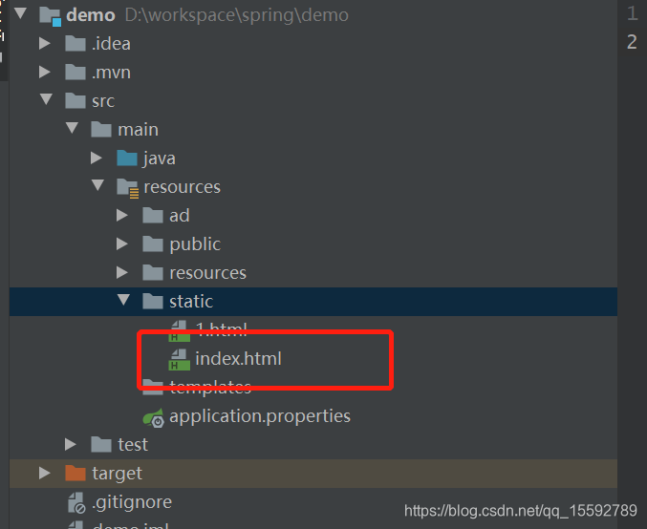Click the ad folder icon
The height and width of the screenshot is (529, 647).
coord(153,215)
